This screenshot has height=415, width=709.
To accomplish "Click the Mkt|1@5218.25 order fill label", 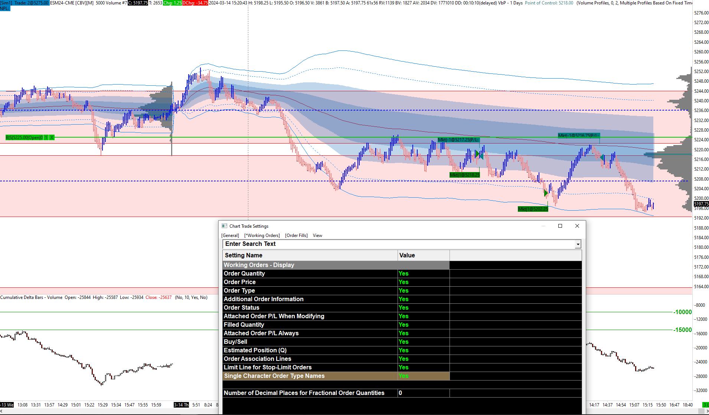I will [464, 175].
